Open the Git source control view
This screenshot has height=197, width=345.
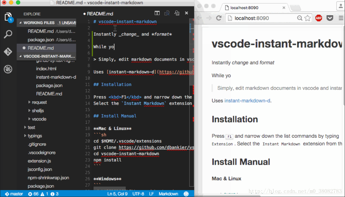8,52
